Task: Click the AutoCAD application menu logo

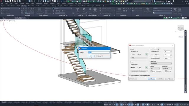Action: (x=1, y=1)
